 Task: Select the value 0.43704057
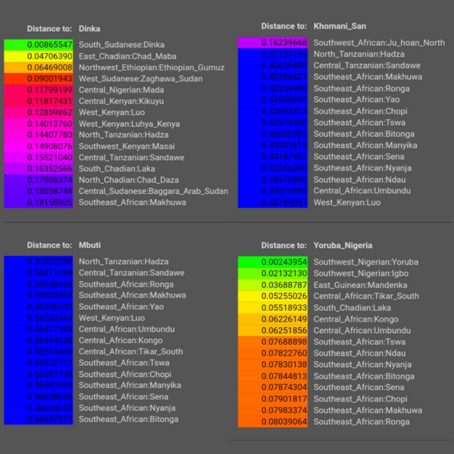(284, 202)
